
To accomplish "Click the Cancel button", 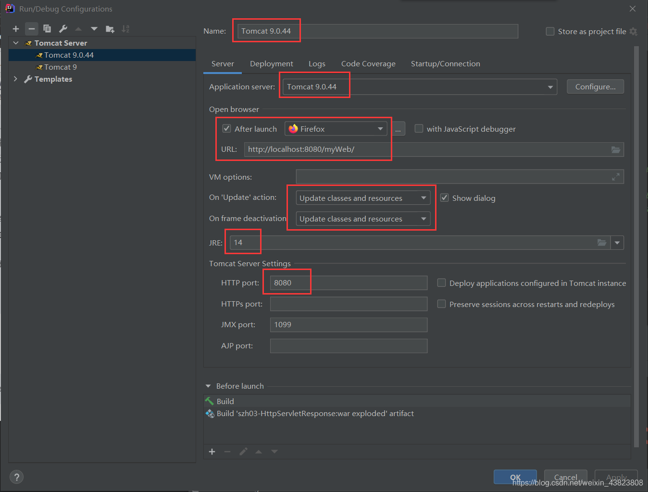I will (566, 477).
